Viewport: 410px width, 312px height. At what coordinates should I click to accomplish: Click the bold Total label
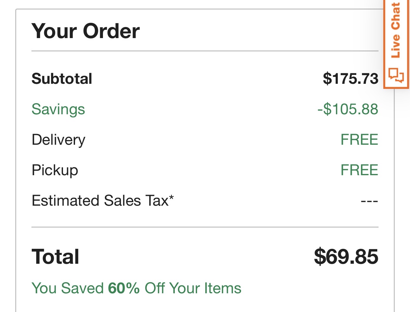click(56, 256)
